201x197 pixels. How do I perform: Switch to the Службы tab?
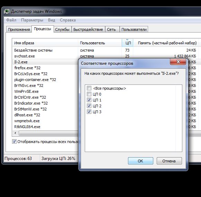pyautogui.click(x=62, y=29)
